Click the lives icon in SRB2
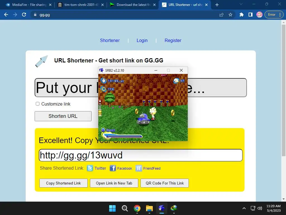This screenshot has height=215, width=286. [176, 81]
